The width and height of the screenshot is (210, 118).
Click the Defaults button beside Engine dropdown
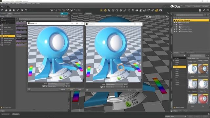click(x=63, y=16)
